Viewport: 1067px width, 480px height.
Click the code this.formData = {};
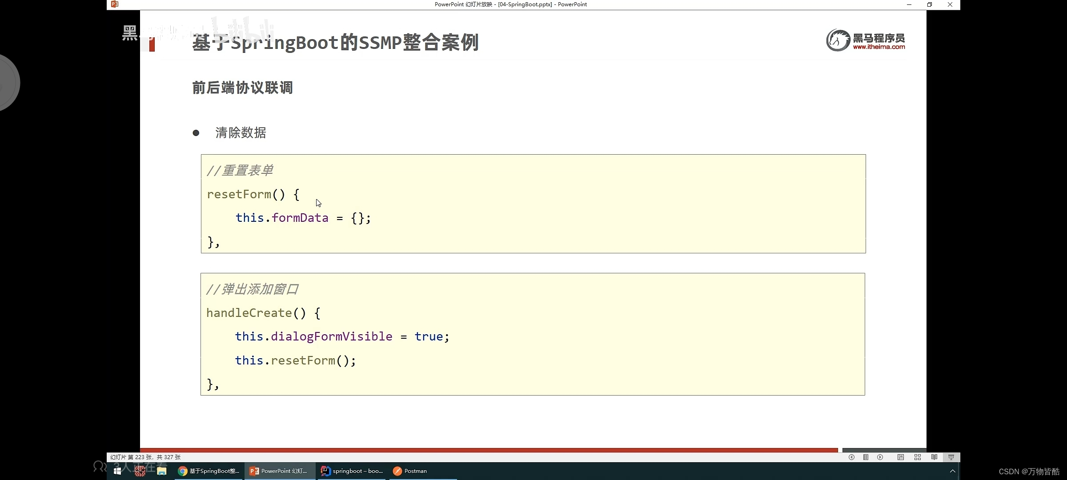click(x=303, y=218)
